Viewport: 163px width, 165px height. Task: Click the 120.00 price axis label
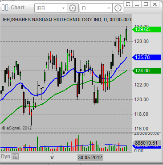[x=141, y=99]
